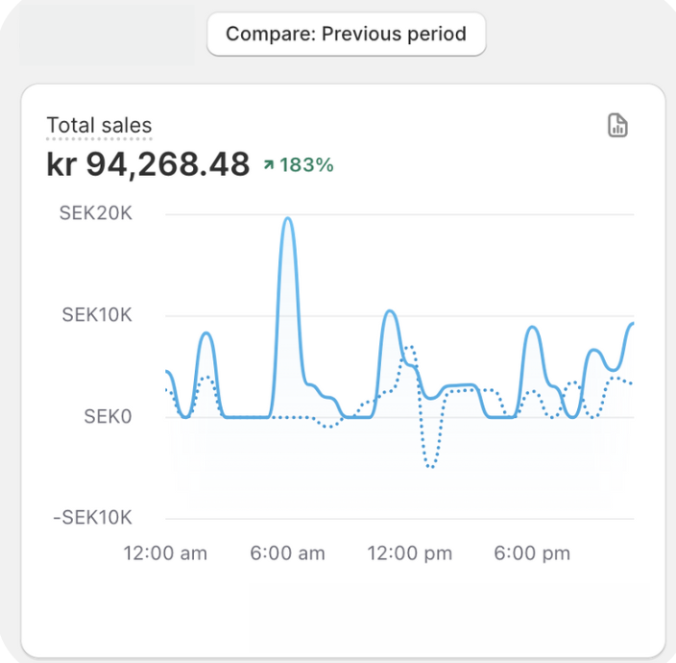
Task: Open the report icon in Total sales card
Action: 618,126
